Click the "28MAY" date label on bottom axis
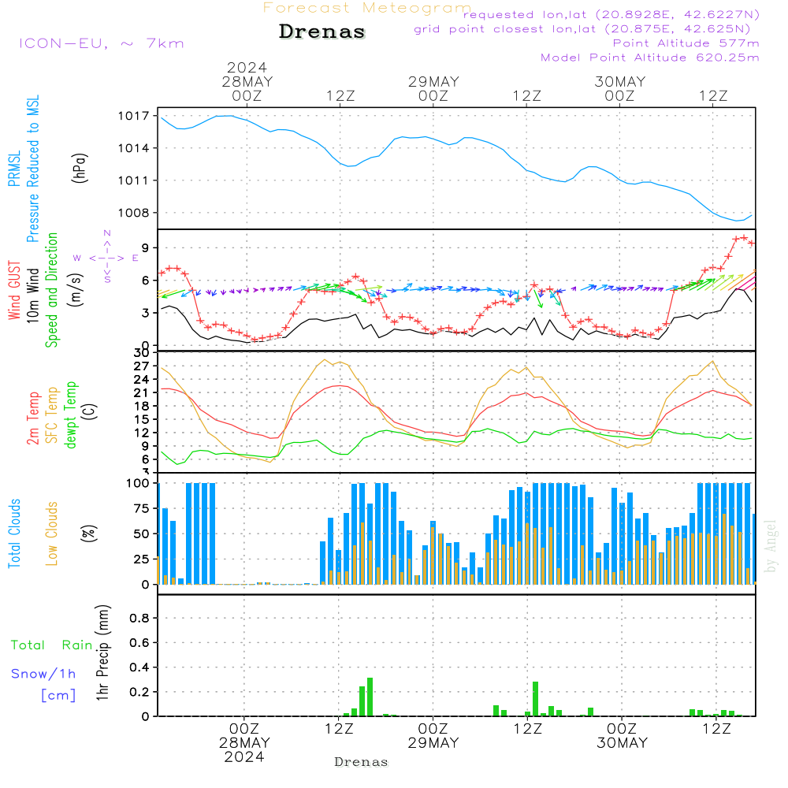This screenshot has height=788, width=788. [244, 743]
